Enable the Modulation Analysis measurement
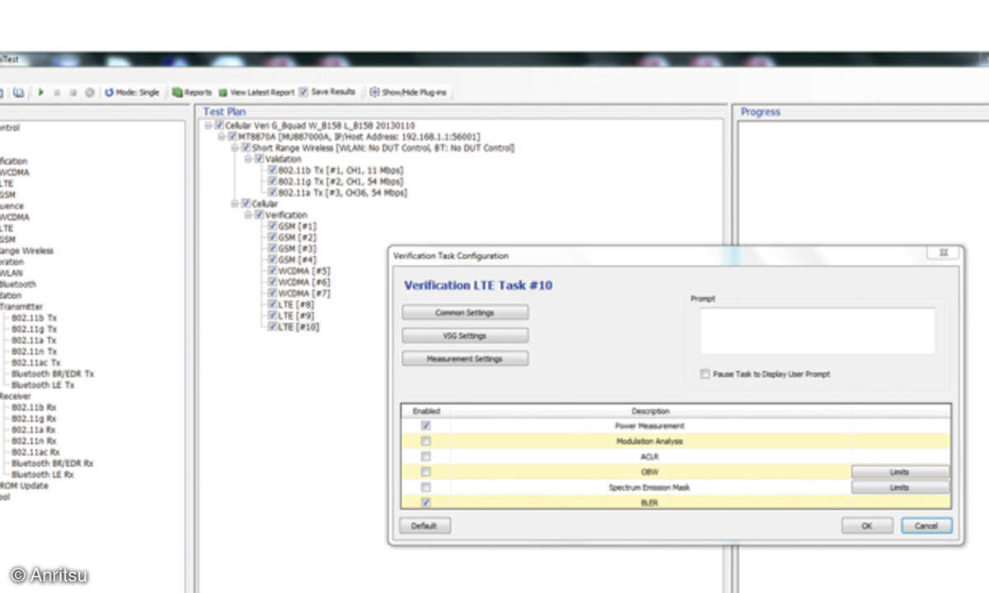This screenshot has height=593, width=989. [x=425, y=441]
